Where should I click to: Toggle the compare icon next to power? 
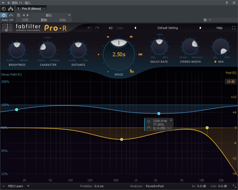[x=11, y=15]
